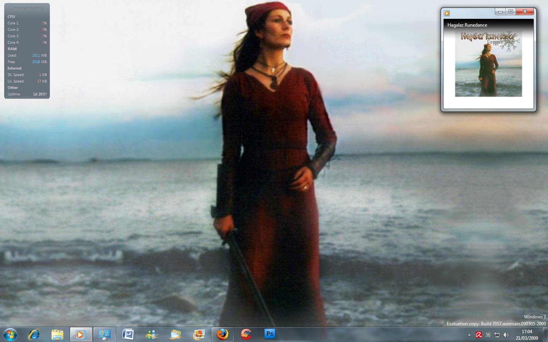Open Windows Live Mail taskbar icon

175,334
